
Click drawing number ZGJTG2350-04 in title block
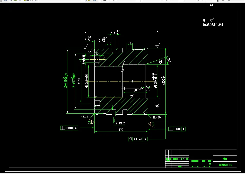pyautogui.click(x=225, y=165)
